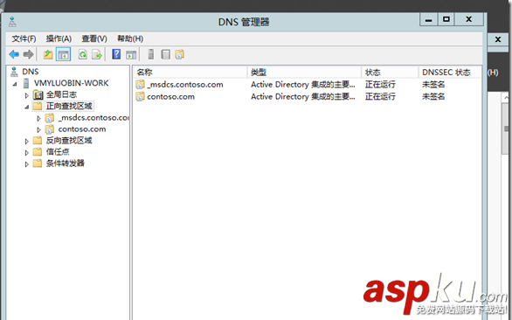This screenshot has width=512, height=320.
Task: Select the 正向查找区域 folder in the tree
Action: pyautogui.click(x=69, y=106)
